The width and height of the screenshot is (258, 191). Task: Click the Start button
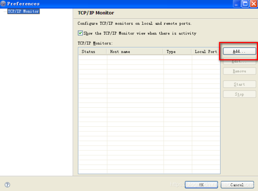click(x=239, y=84)
